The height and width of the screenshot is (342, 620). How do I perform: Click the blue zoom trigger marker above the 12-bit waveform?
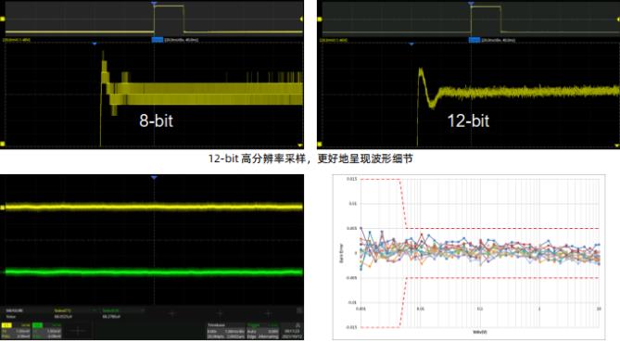pos(411,44)
